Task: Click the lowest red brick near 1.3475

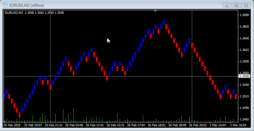Action: pos(19,115)
